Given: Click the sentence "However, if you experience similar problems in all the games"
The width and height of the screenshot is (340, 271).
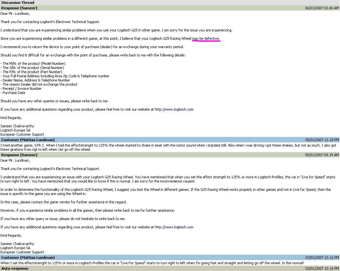Looking at the screenshot, I should coord(88,210).
